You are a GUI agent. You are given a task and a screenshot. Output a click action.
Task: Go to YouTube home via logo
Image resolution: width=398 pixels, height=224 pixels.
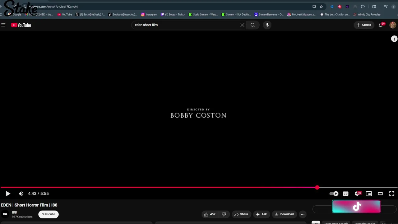21,25
